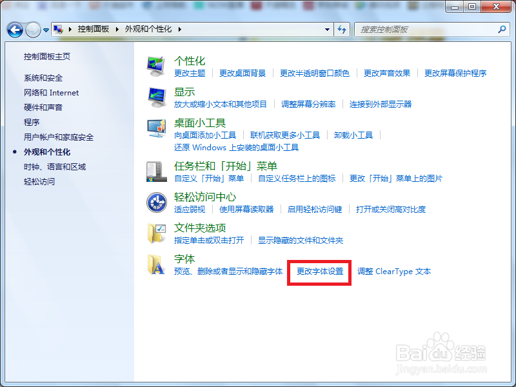Screen dimensions: 516x387
Task: Click the Display (显示) monitor icon
Action: coord(156,97)
